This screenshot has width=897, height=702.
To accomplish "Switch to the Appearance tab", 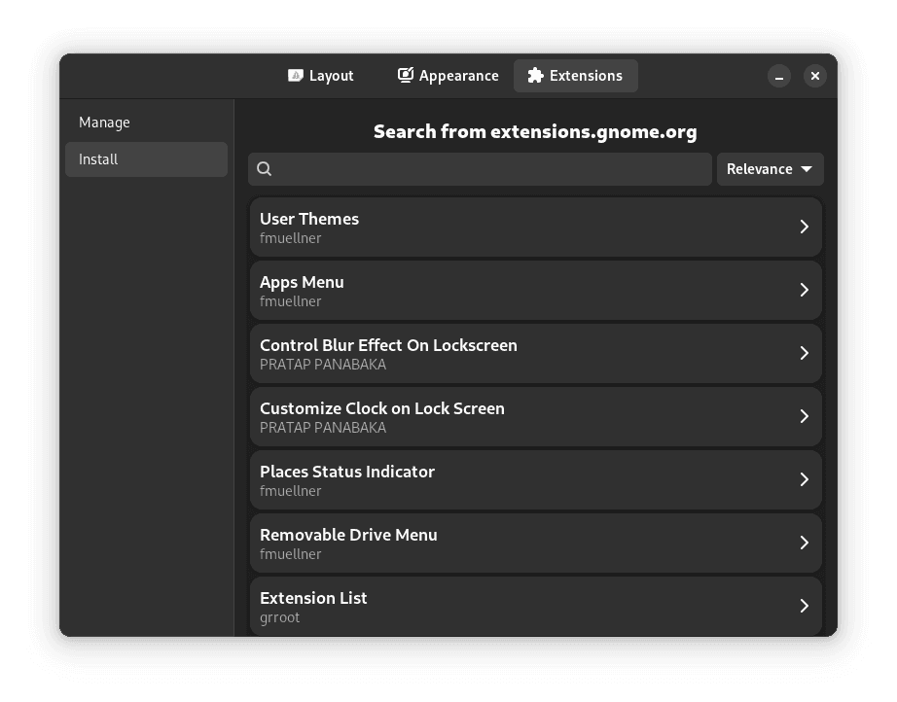I will [448, 76].
